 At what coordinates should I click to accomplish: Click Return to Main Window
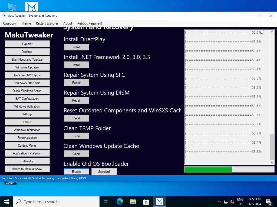pos(27,169)
